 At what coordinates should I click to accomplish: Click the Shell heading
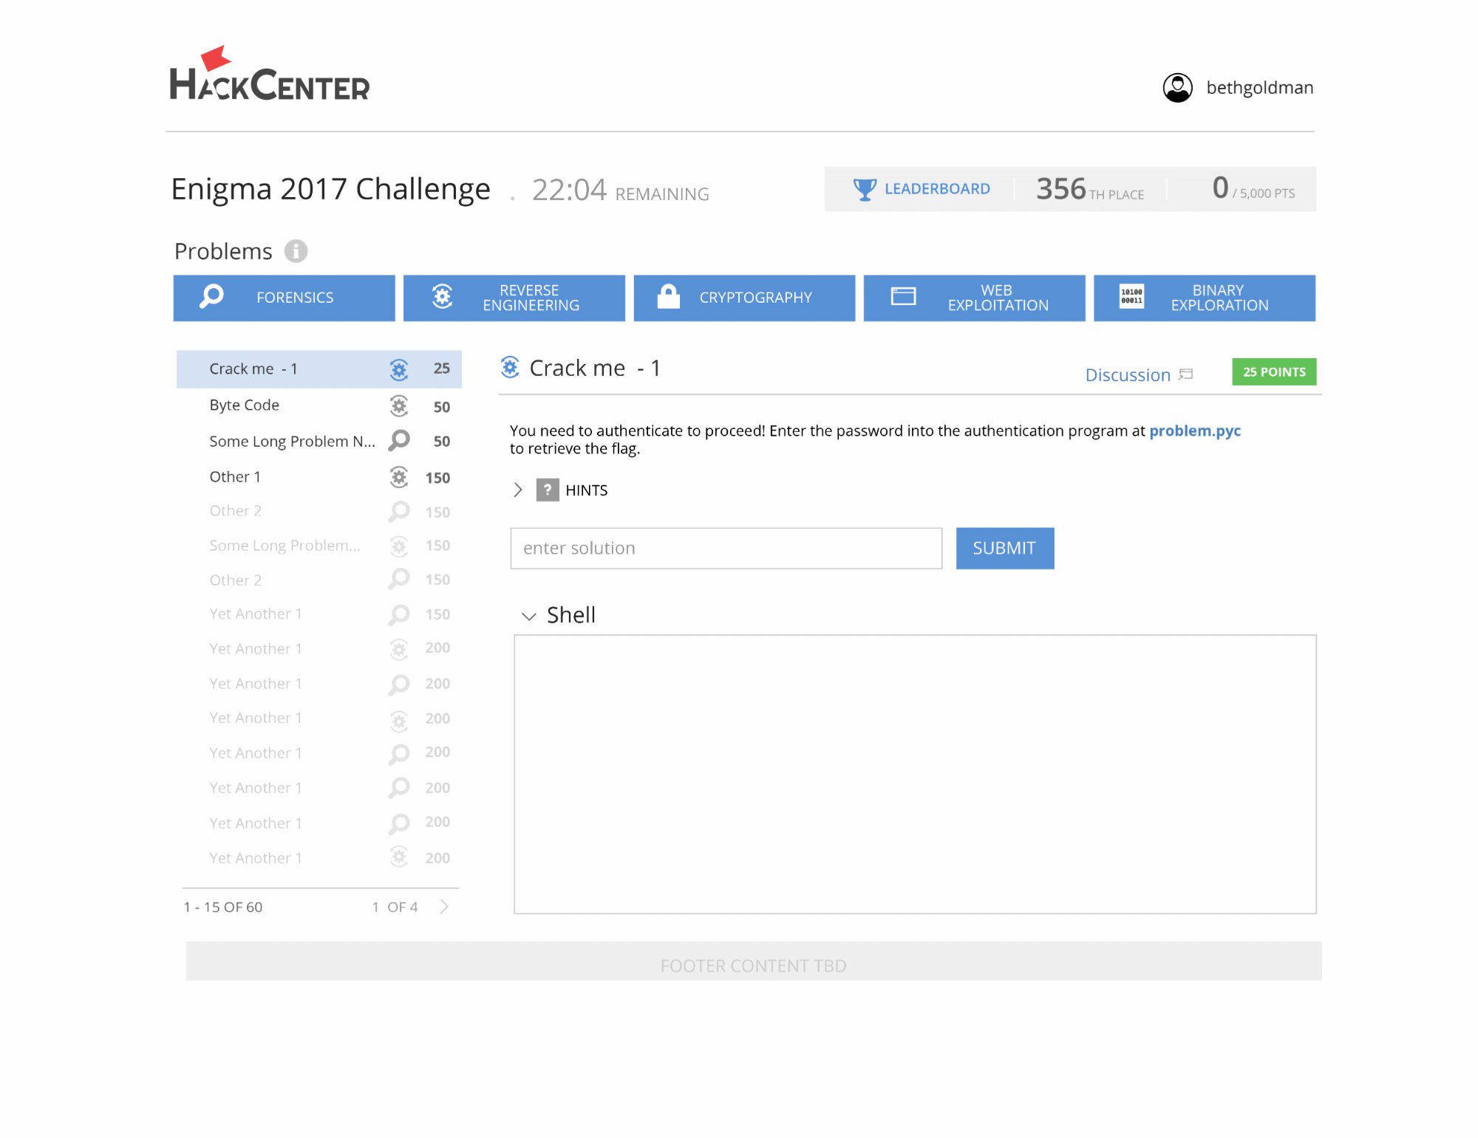point(571,615)
